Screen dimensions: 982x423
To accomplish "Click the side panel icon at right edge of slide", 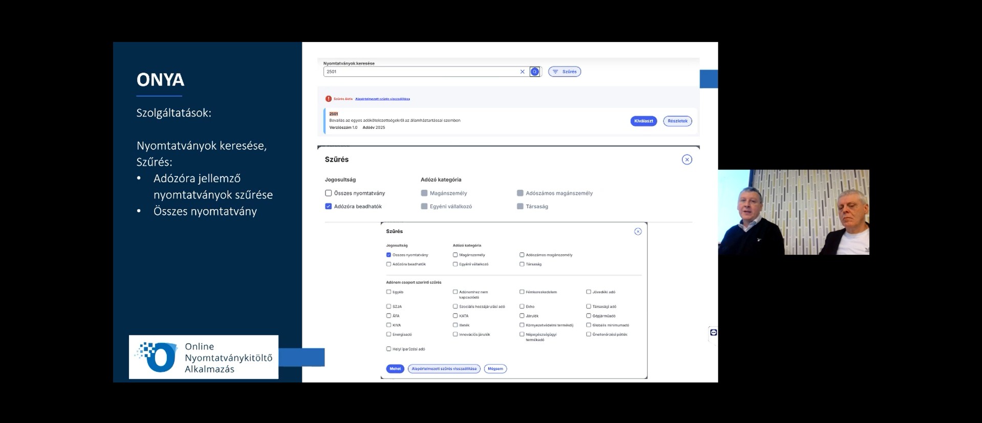I will (x=713, y=332).
